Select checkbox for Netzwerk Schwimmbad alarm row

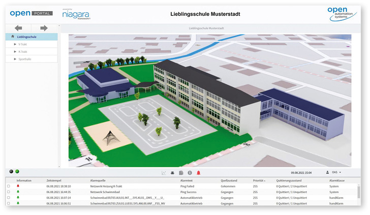[8, 192]
